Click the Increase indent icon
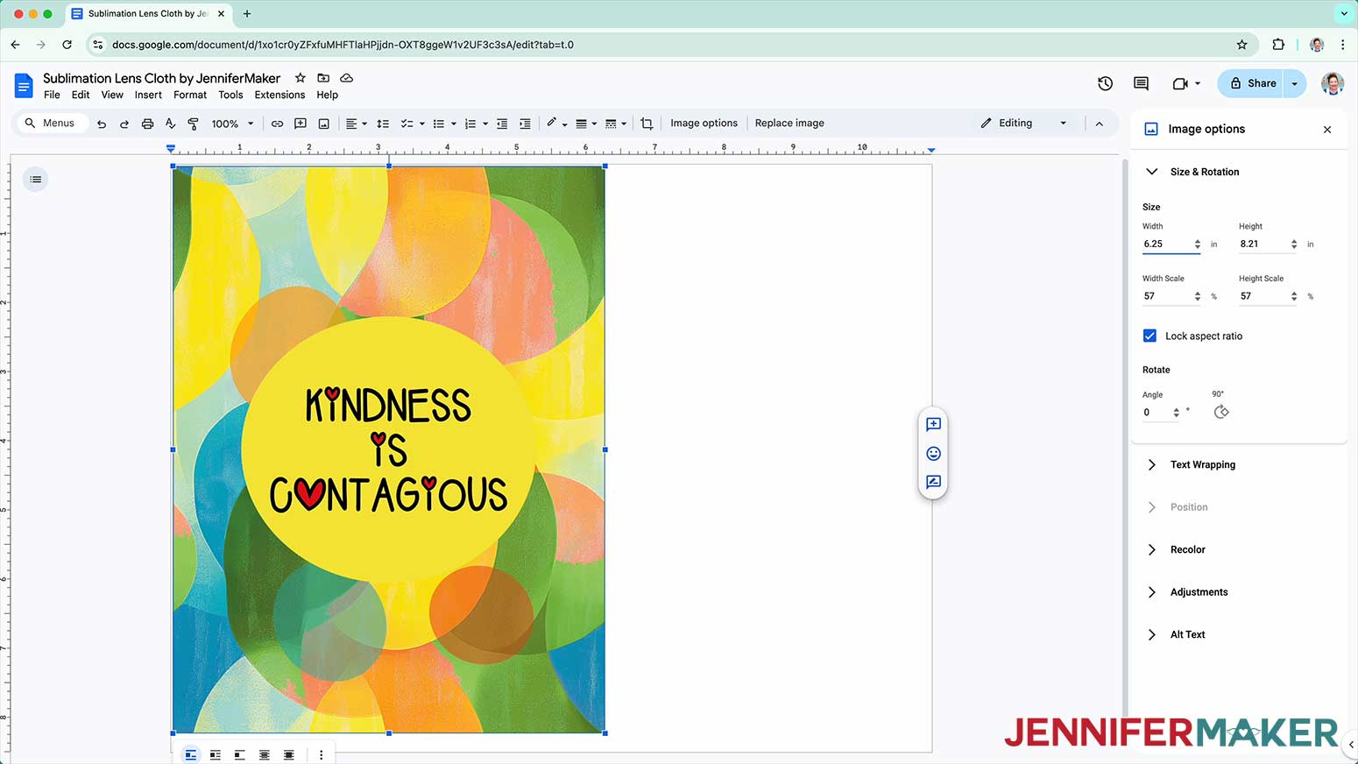Image resolution: width=1358 pixels, height=764 pixels. click(525, 124)
